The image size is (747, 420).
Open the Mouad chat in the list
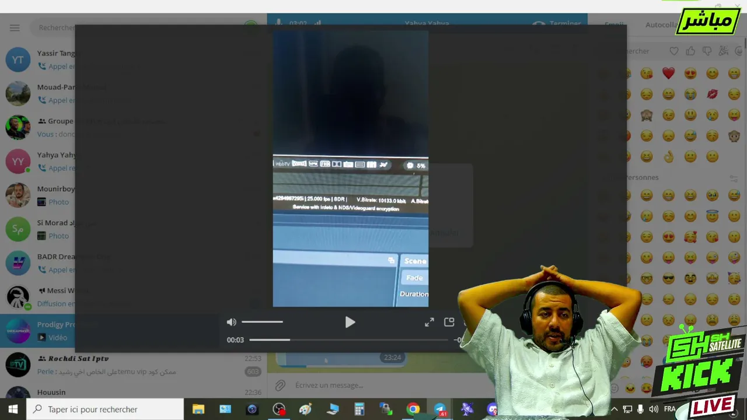[x=134, y=93]
